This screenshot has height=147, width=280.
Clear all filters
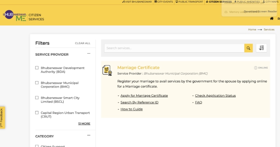point(82,43)
